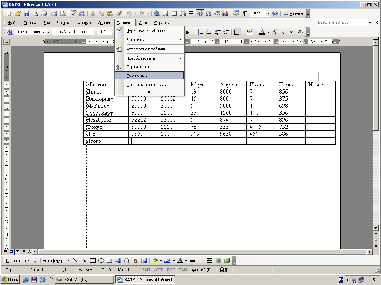Click the Open file icon

click(17, 13)
